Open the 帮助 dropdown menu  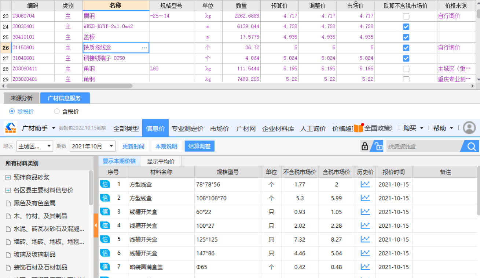(x=443, y=128)
